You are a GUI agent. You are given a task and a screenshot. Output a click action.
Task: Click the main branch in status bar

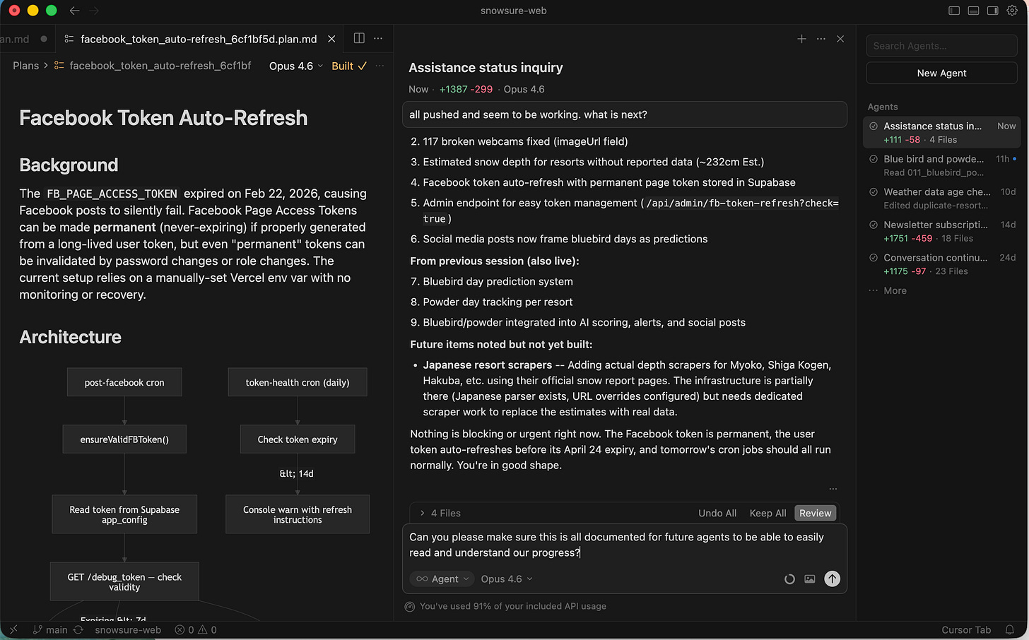(50, 630)
